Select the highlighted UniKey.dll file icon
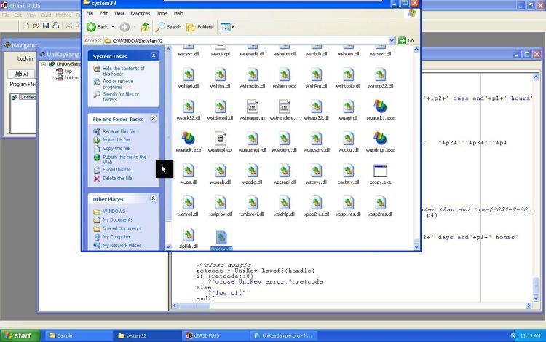 click(221, 238)
